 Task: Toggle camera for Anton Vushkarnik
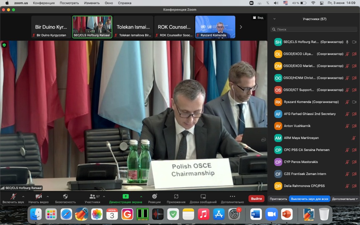pos(354,126)
